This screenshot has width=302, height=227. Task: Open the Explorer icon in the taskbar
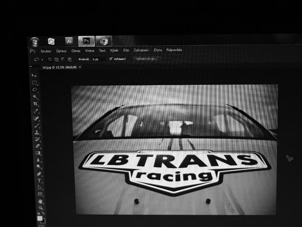51,41
